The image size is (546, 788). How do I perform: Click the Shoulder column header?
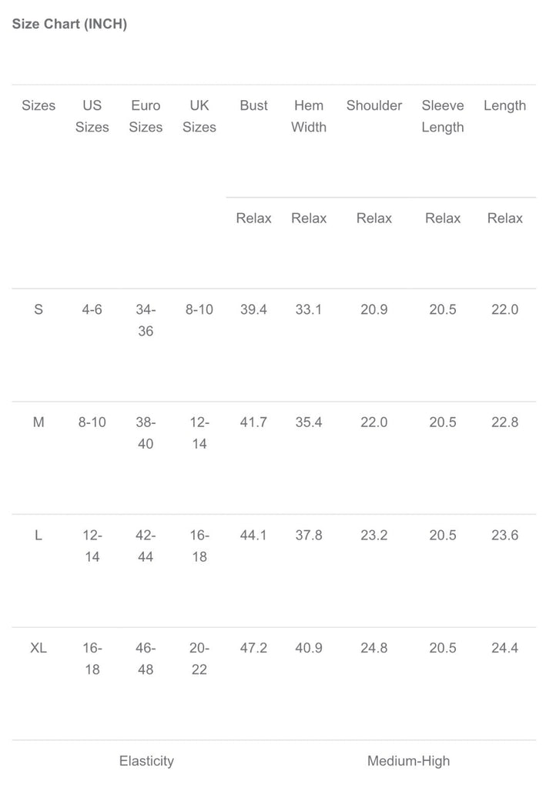click(x=374, y=105)
